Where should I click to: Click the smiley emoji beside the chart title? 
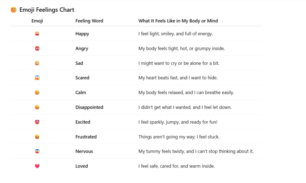(13, 10)
